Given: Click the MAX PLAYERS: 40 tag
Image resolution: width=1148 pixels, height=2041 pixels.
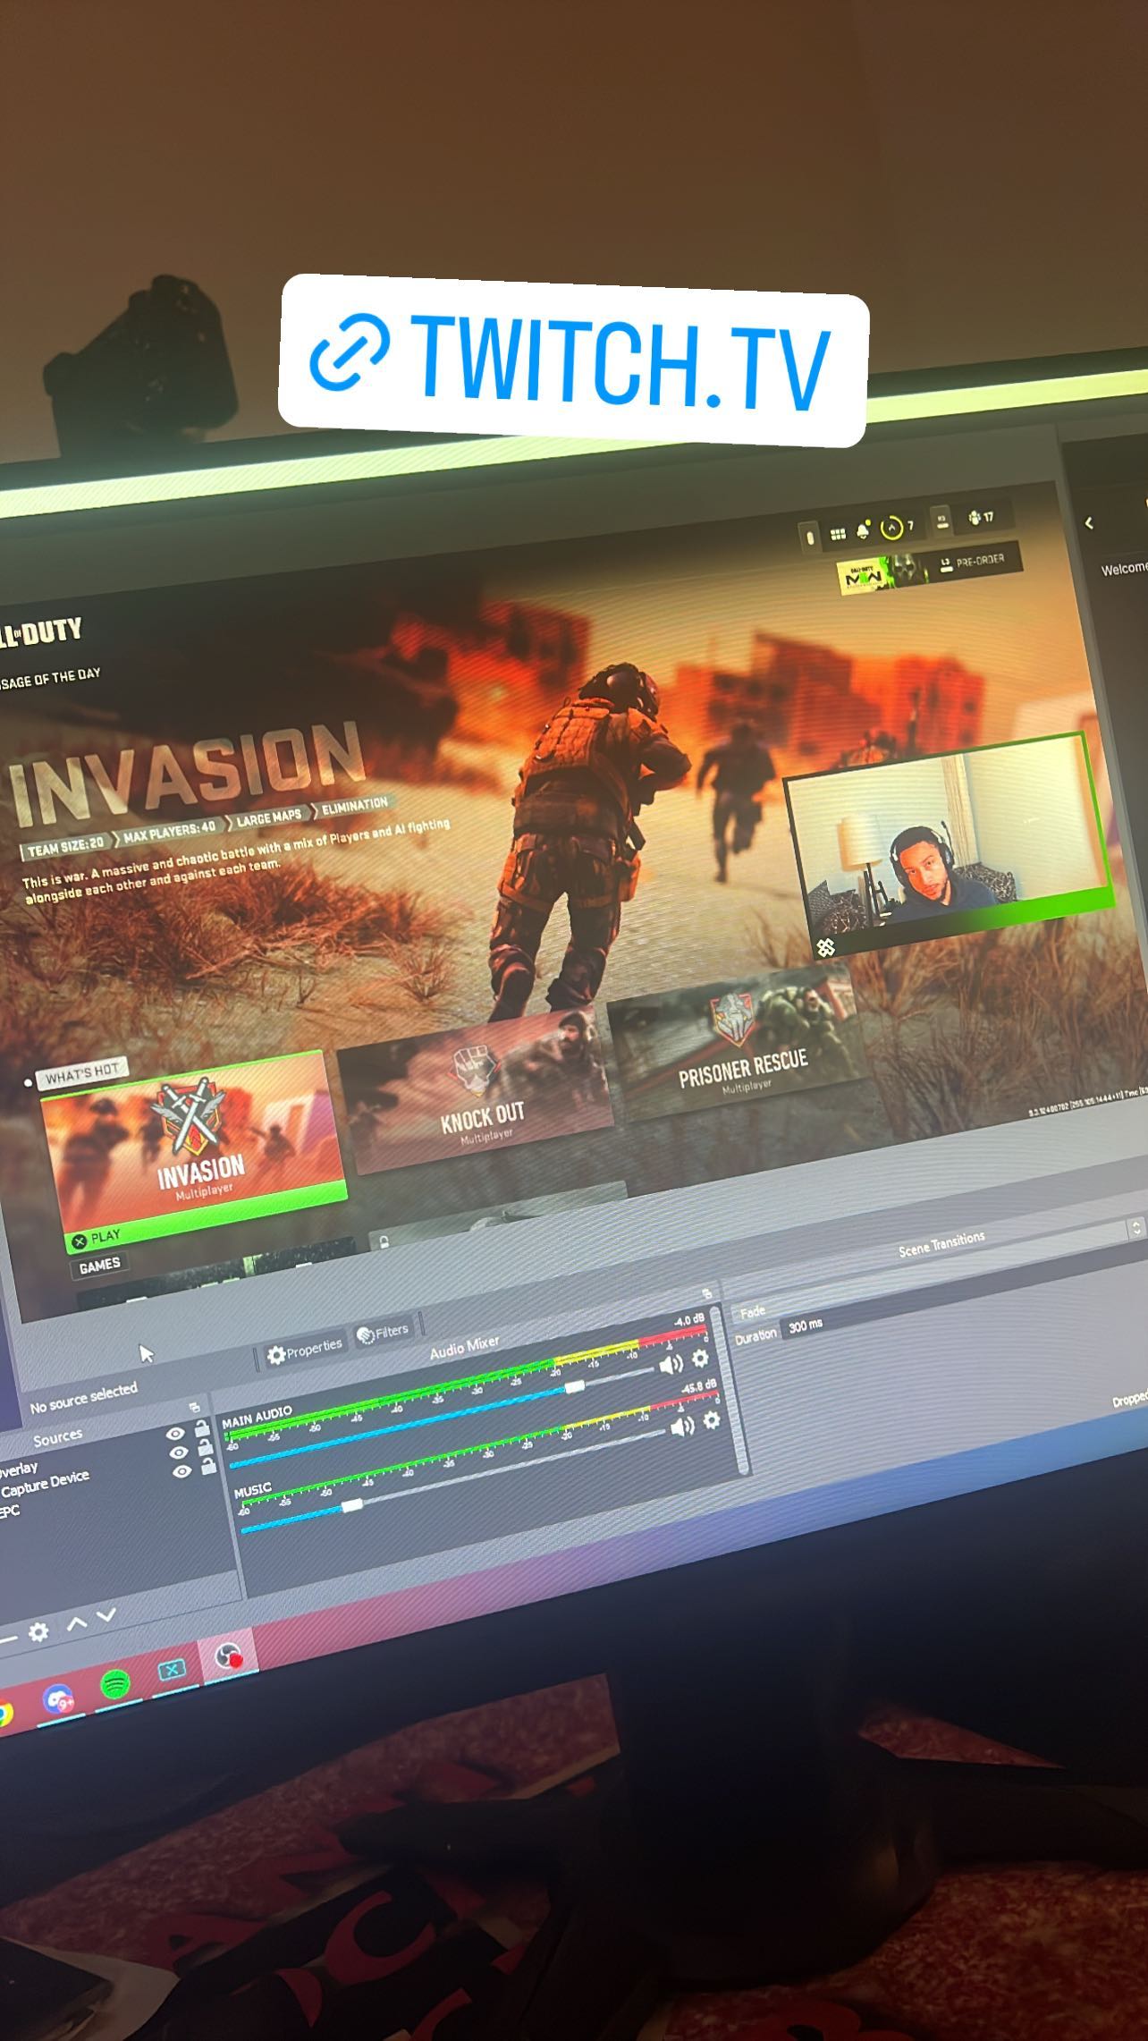Looking at the screenshot, I should [169, 832].
